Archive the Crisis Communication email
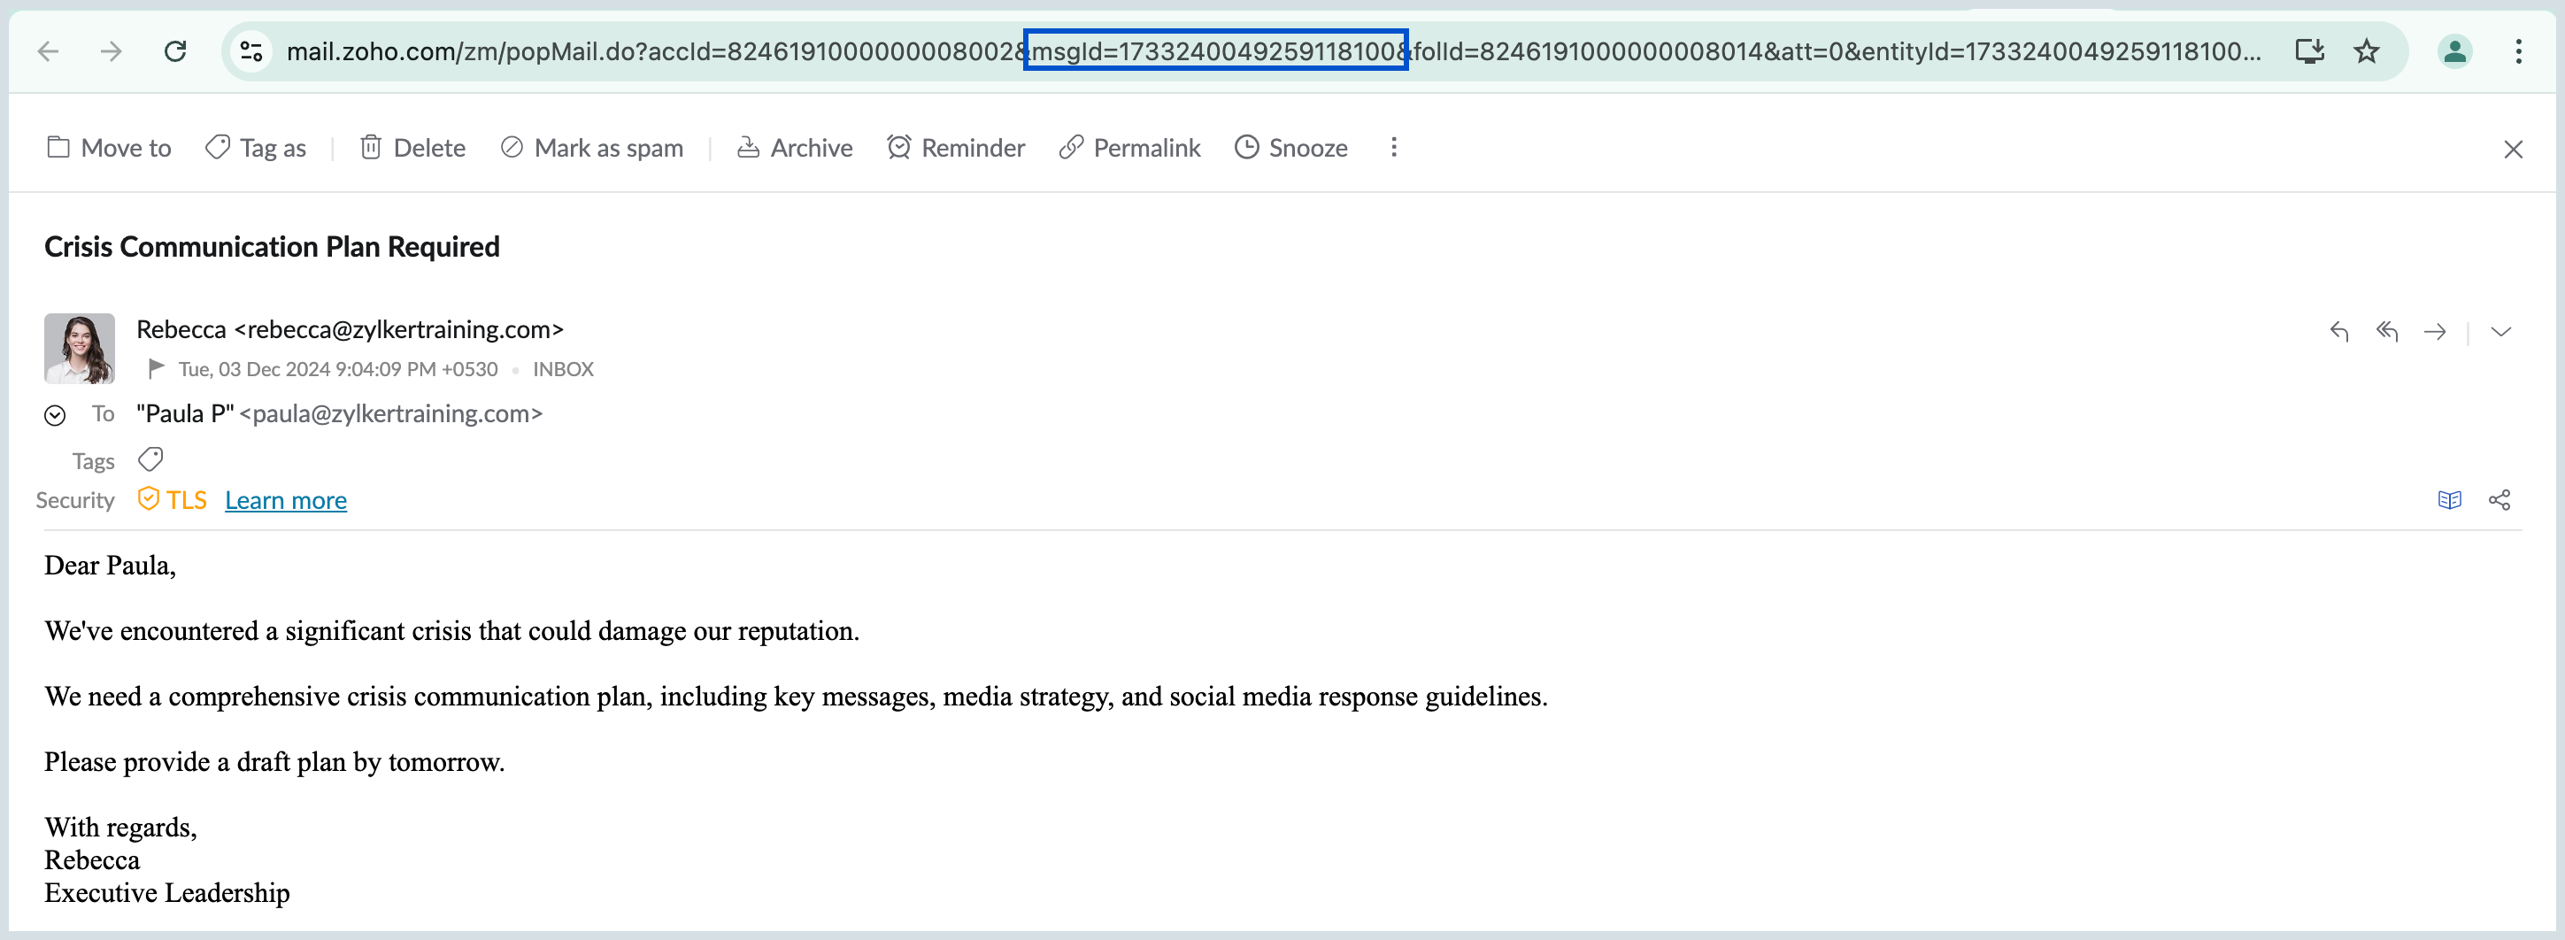The height and width of the screenshot is (940, 2565). click(x=795, y=147)
